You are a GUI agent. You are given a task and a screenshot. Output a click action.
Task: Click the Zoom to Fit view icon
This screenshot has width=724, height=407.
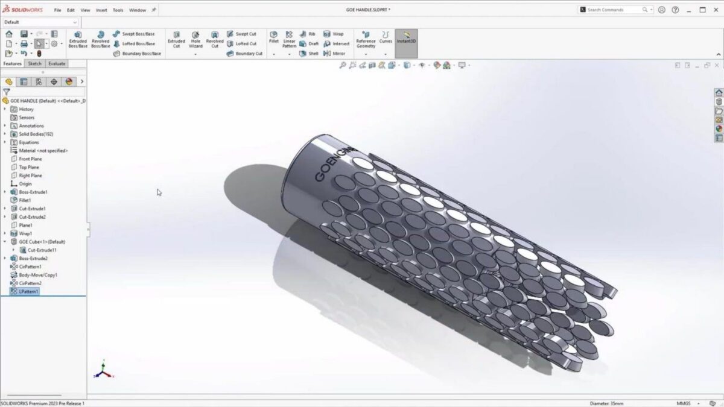[x=342, y=65]
